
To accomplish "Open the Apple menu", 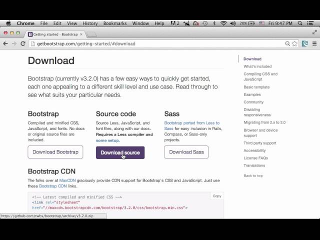I will click(x=8, y=23).
